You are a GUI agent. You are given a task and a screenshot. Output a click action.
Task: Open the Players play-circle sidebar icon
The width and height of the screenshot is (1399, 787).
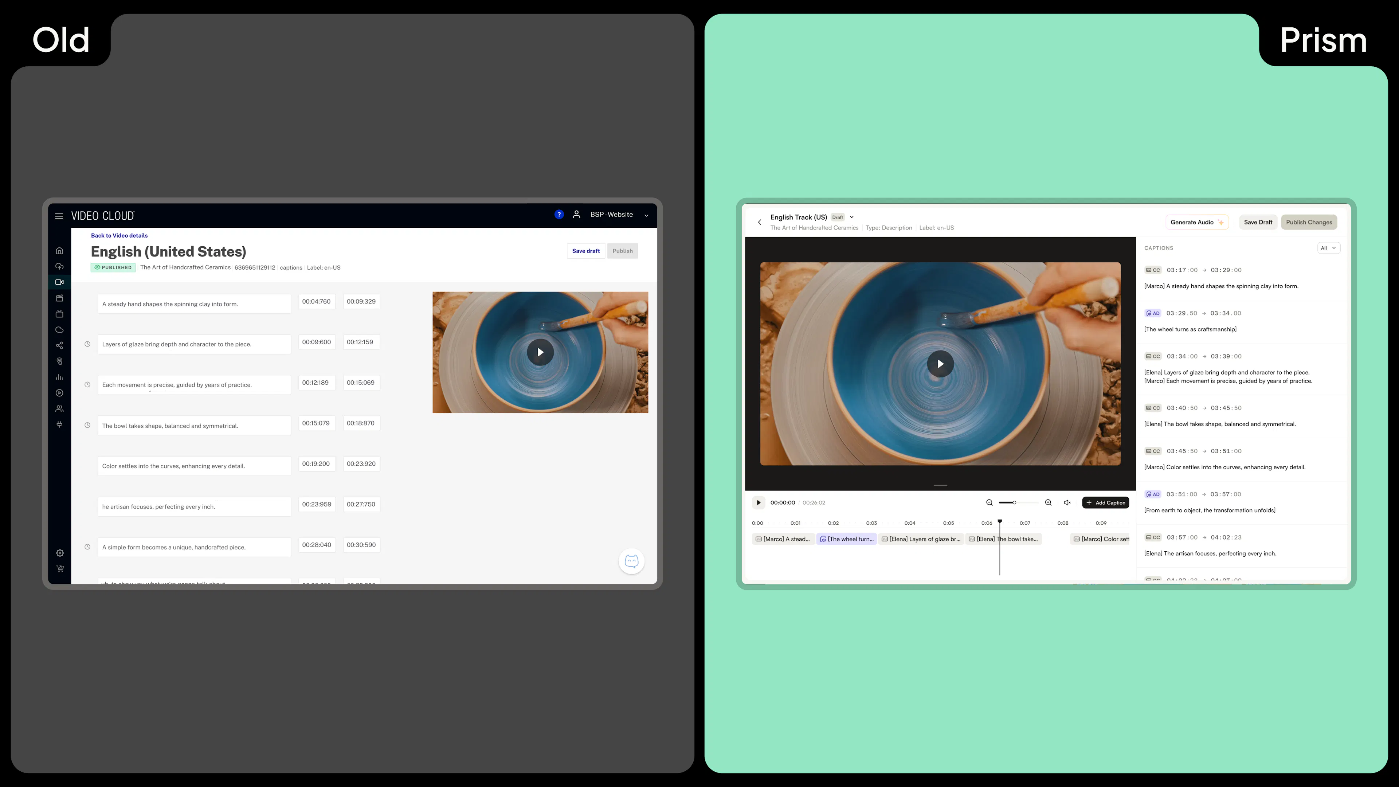pos(60,393)
